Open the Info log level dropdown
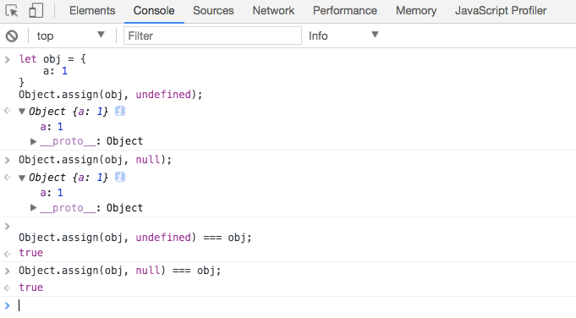Viewport: 576px width, 318px height. click(343, 36)
